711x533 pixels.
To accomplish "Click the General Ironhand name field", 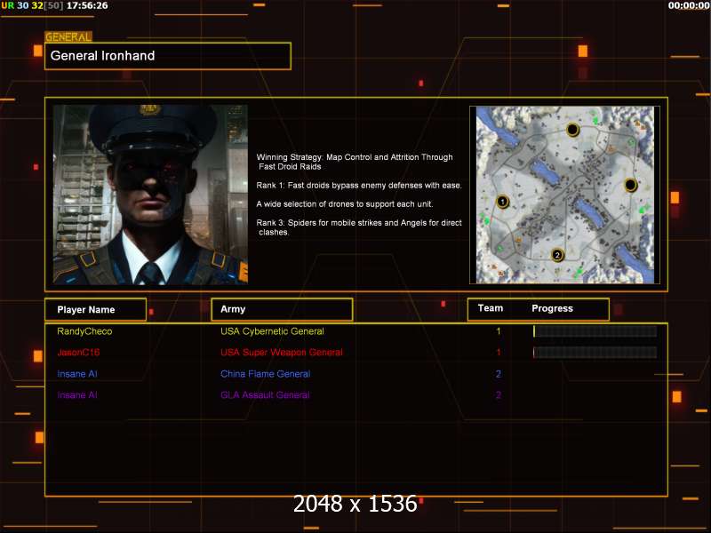I will [168, 56].
